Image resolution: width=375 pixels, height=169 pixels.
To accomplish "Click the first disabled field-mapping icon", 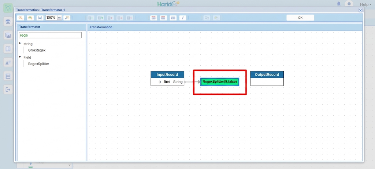I will (91, 18).
